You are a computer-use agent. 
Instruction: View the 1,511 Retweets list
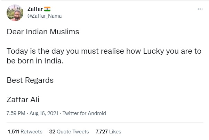pyautogui.click(x=25, y=132)
